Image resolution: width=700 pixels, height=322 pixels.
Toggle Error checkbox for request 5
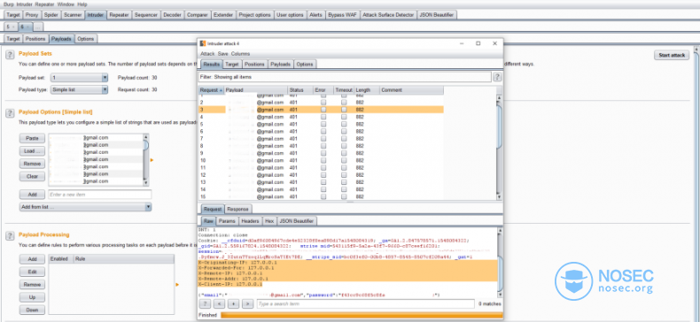323,124
